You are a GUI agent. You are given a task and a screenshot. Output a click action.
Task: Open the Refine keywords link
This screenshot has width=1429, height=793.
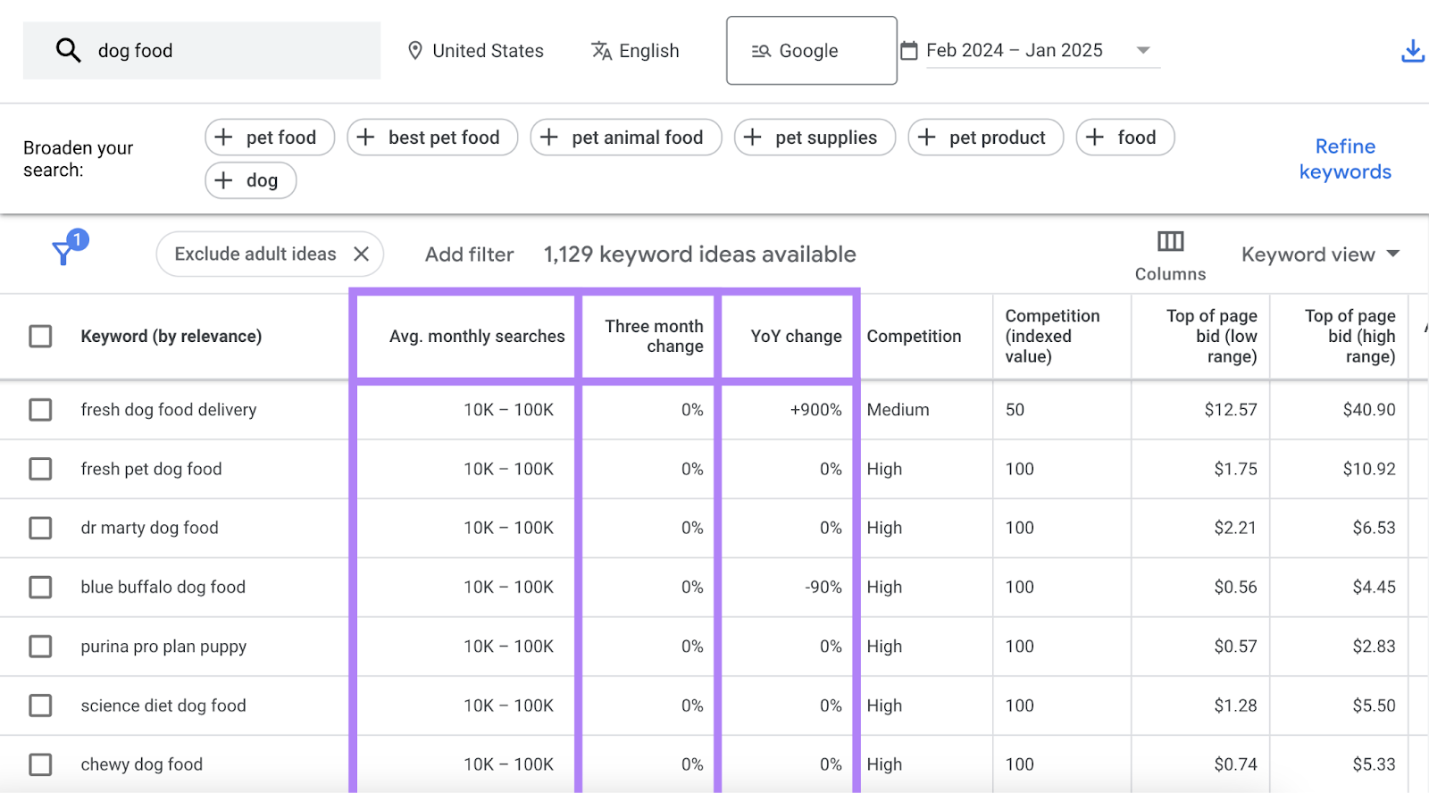pos(1345,159)
